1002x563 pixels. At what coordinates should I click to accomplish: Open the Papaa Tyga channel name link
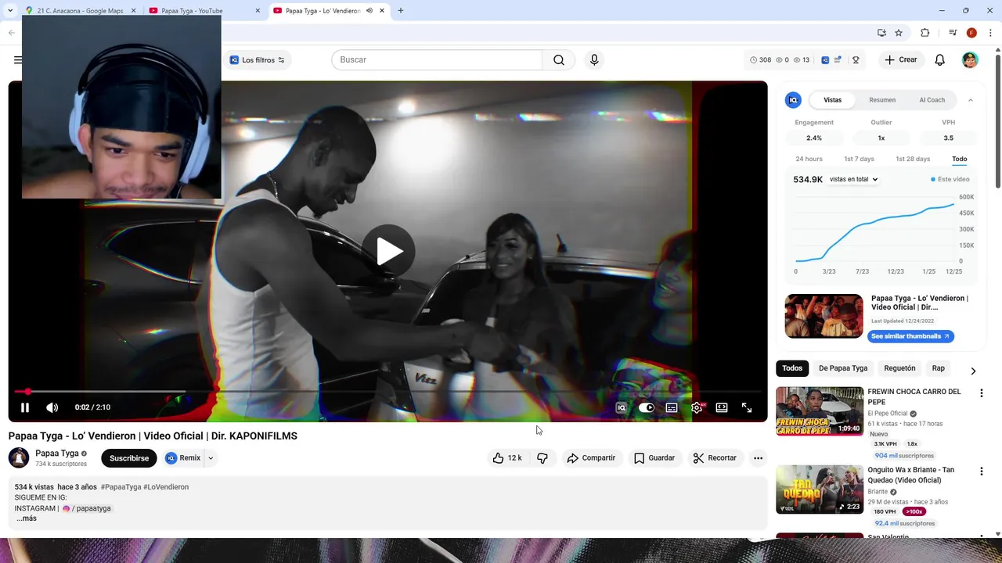[x=57, y=454]
